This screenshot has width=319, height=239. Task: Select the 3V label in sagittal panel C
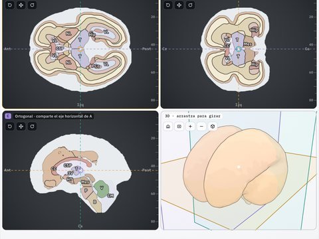70,173
